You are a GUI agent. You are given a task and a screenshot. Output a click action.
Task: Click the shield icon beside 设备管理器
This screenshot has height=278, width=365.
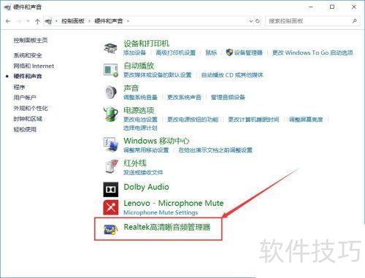point(229,53)
